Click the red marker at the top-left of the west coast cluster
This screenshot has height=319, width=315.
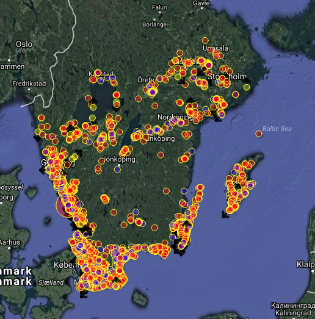(42, 118)
